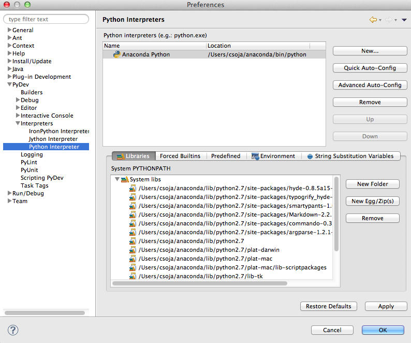Expand the General preferences node
Image resolution: width=411 pixels, height=343 pixels.
coord(10,30)
